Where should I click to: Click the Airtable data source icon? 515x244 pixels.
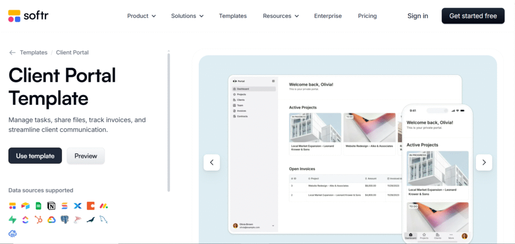[25, 206]
